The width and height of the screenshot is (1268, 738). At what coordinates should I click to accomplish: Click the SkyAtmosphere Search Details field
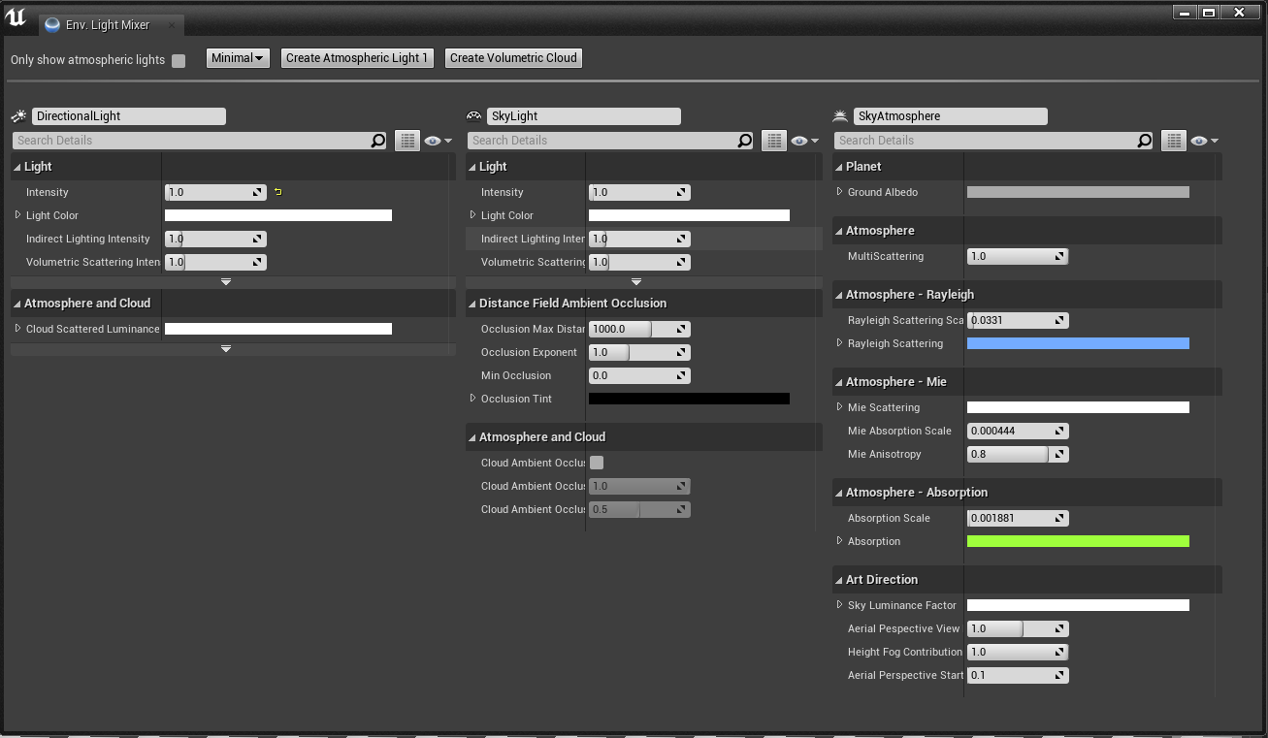[x=985, y=141]
